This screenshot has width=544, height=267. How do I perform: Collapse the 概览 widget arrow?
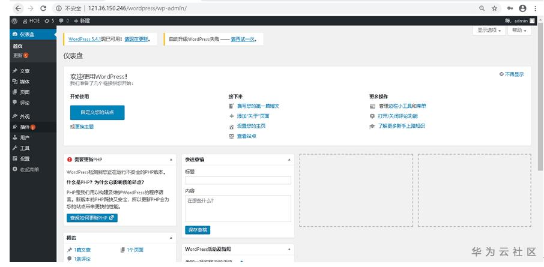(171, 238)
